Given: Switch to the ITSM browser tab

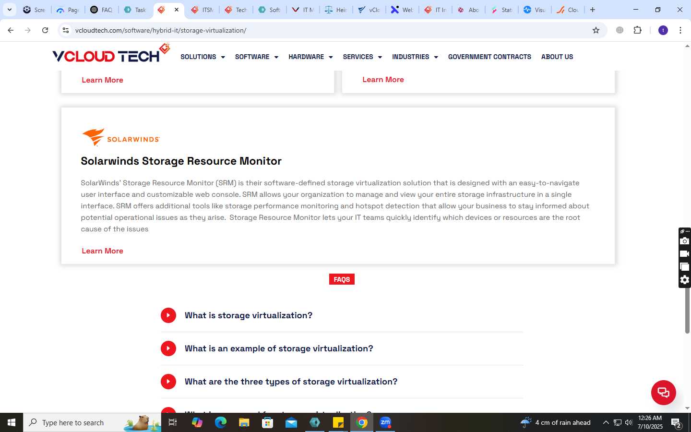Looking at the screenshot, I should 203,10.
